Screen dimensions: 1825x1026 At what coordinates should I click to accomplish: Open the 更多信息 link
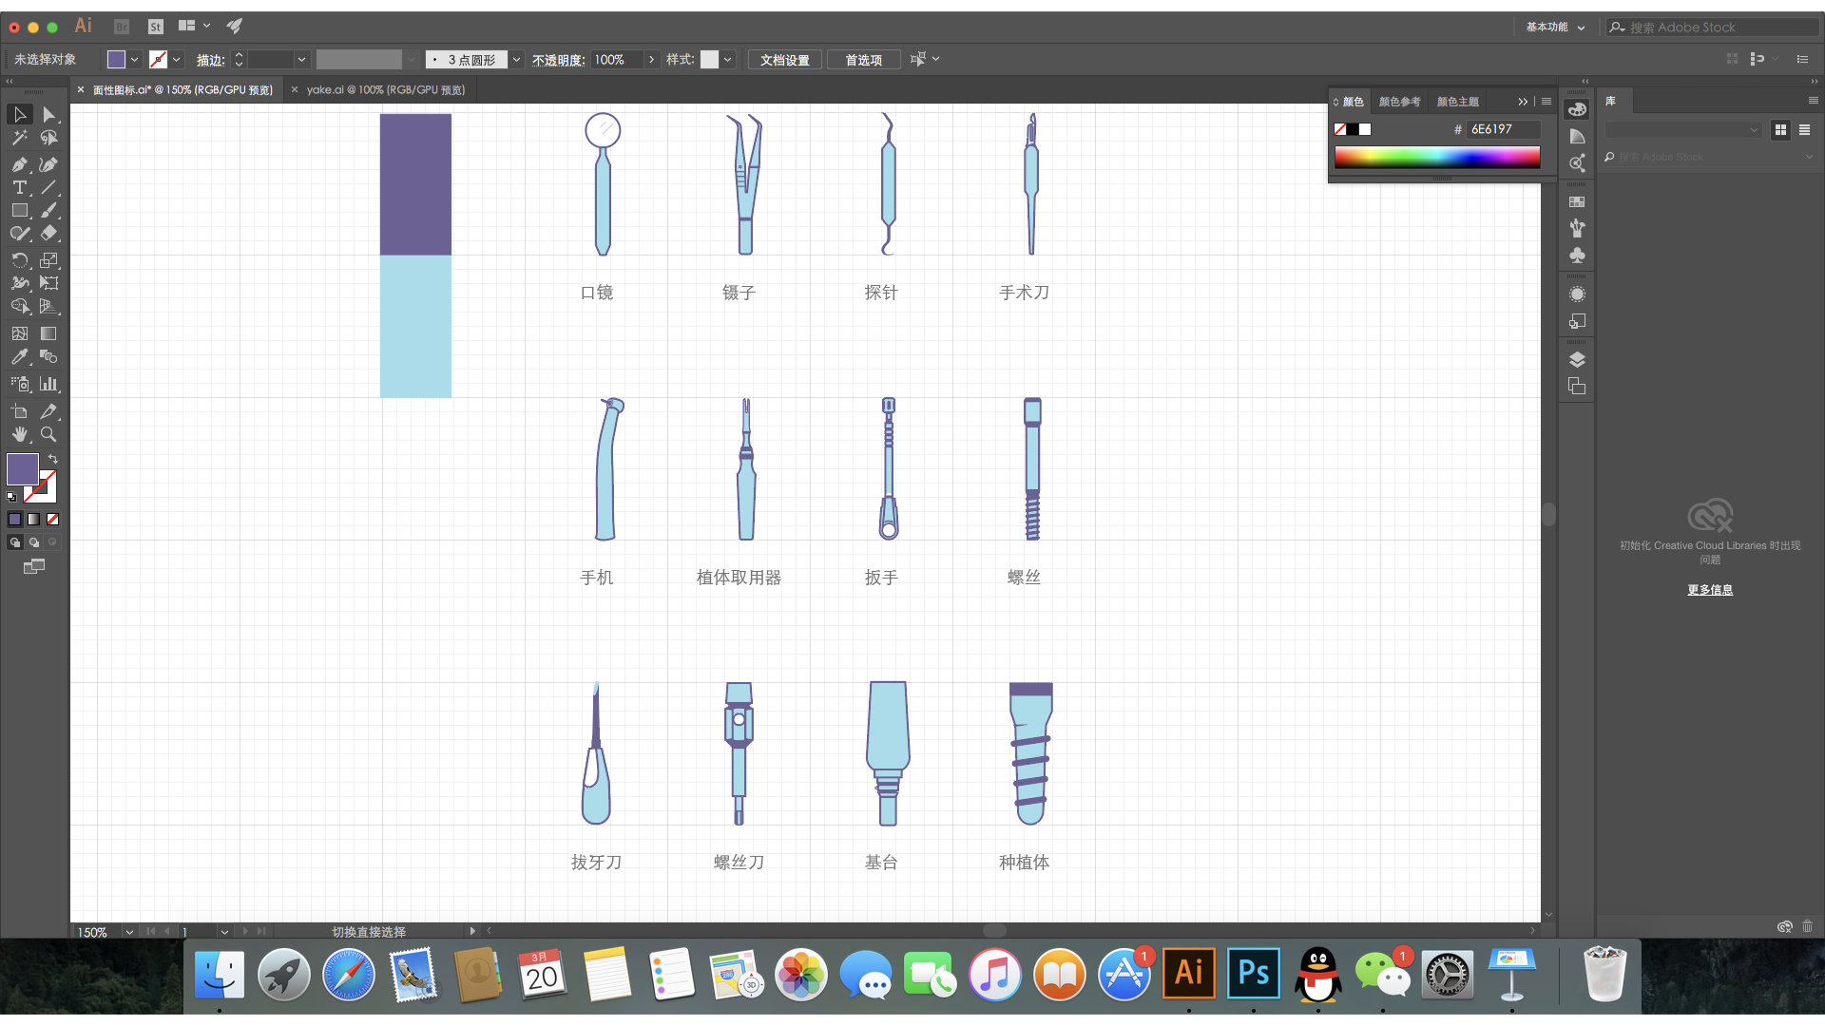[x=1709, y=590]
